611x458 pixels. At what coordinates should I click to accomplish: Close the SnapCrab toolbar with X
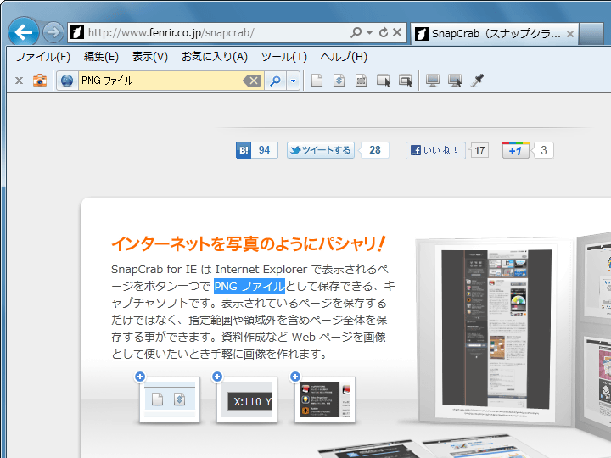(x=19, y=81)
